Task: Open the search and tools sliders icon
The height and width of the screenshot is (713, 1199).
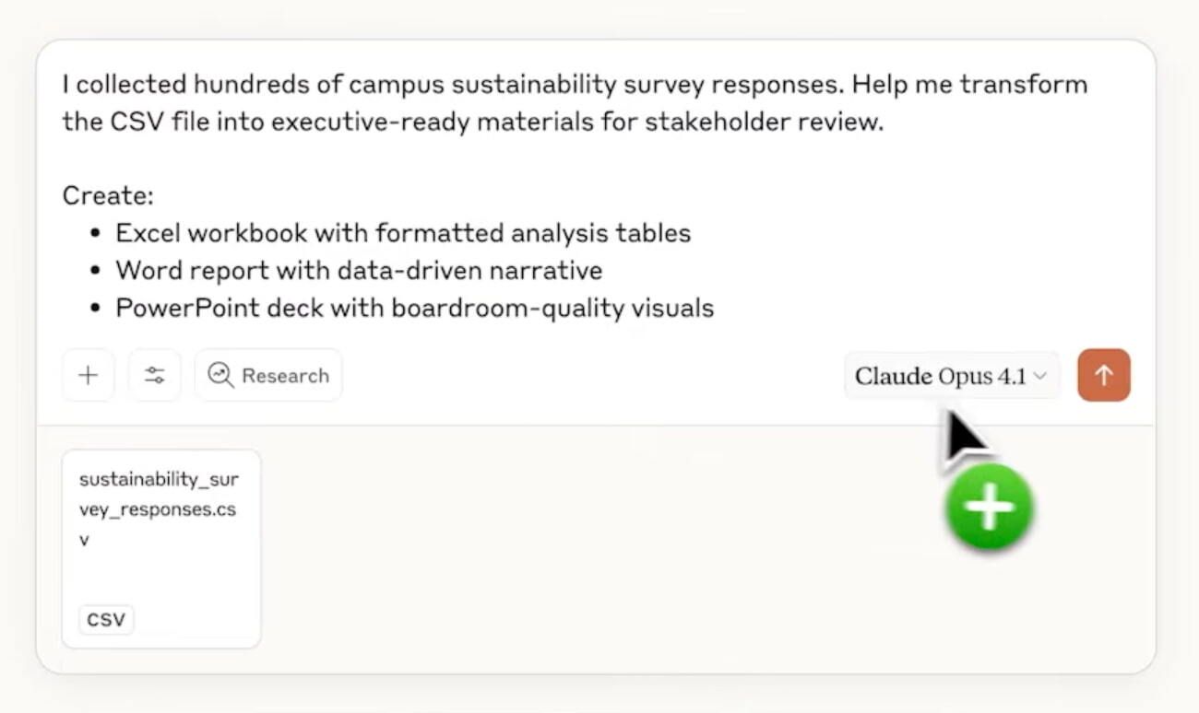Action: tap(155, 376)
